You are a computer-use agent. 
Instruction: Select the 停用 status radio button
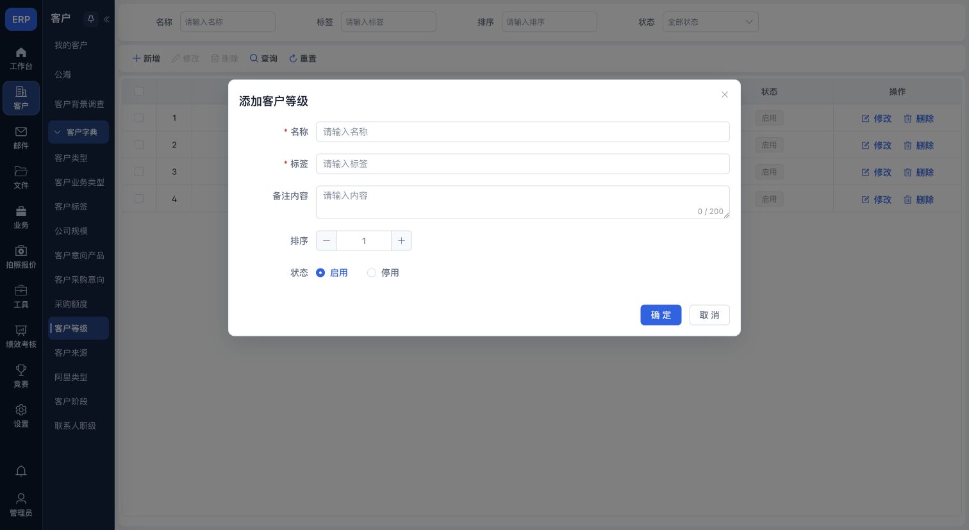pyautogui.click(x=372, y=273)
